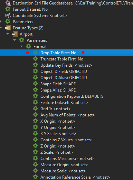Screen dimensions: 133x180
Task: Click gear icon beside Contains Measures
Action: pos(36,159)
